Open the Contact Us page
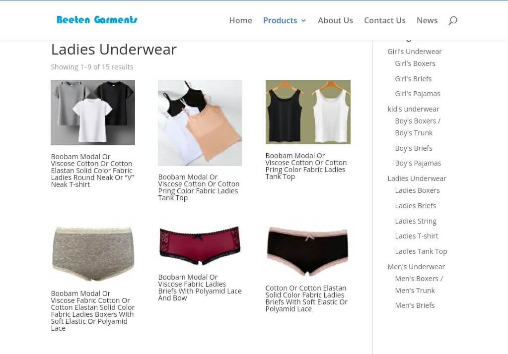The height and width of the screenshot is (354, 508). click(x=384, y=20)
